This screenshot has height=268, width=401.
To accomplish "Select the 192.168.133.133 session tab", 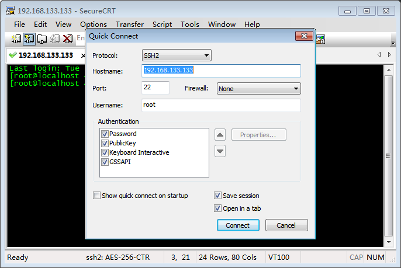I will tap(46, 55).
